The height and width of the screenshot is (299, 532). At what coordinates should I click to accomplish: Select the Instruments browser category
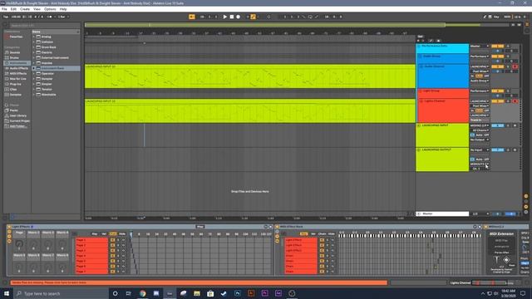pos(17,63)
